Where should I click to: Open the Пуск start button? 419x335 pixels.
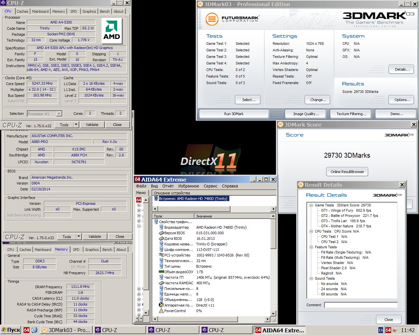11,330
